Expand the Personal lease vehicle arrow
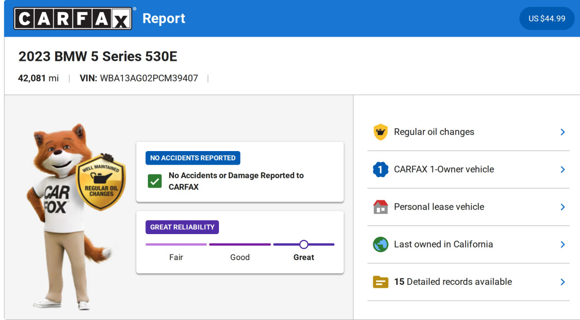The height and width of the screenshot is (320, 580). [563, 207]
